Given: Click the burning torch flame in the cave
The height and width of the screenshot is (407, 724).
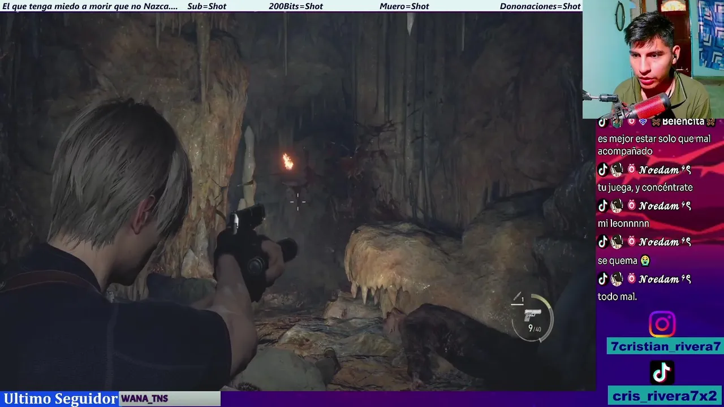Looking at the screenshot, I should click(x=288, y=162).
